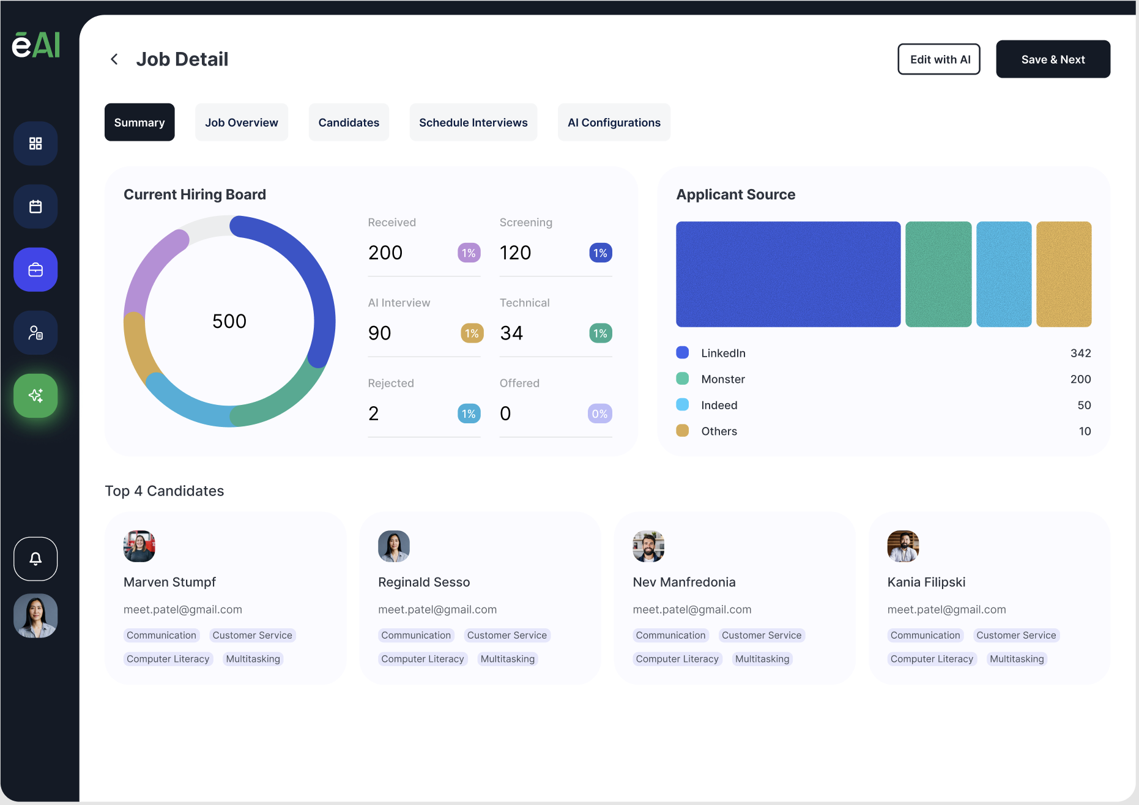Click Kania Filipski's profile photo
Image resolution: width=1139 pixels, height=805 pixels.
tap(903, 546)
